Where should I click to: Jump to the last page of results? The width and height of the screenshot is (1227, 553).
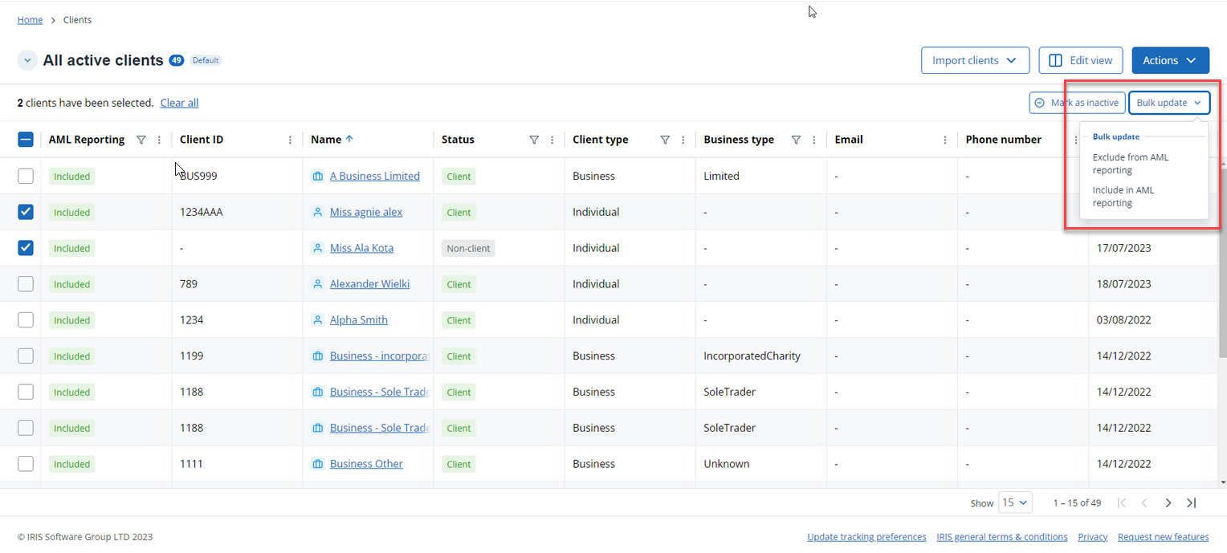pos(1192,503)
